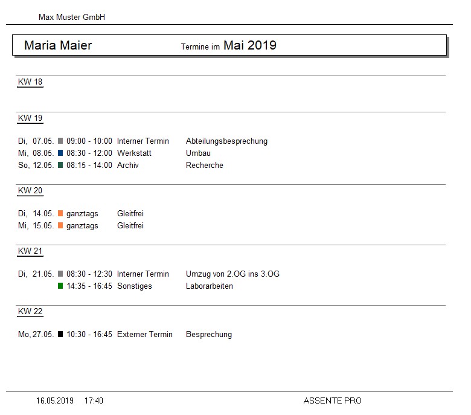This screenshot has width=471, height=415.
Task: Click the name 'Maria Maier' in header
Action: [x=58, y=45]
